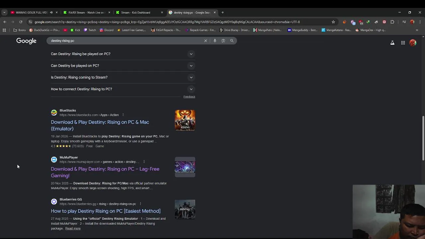Search by image with the Google Lens icon

coord(223,40)
